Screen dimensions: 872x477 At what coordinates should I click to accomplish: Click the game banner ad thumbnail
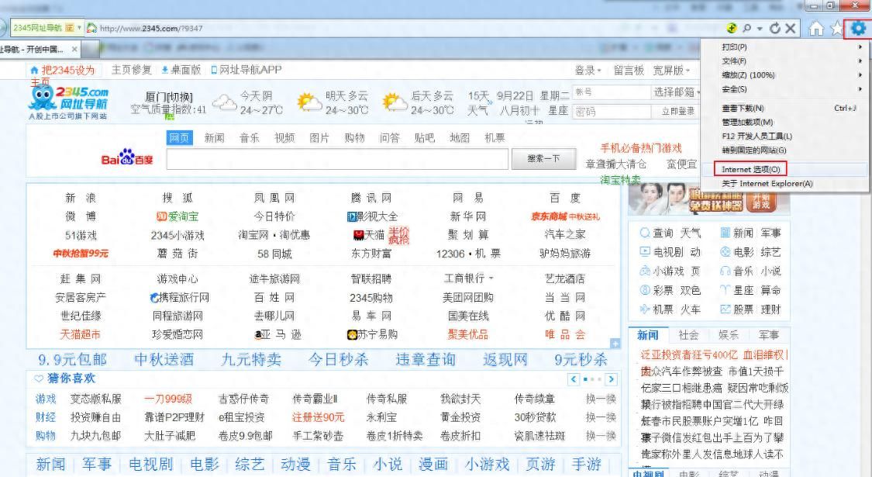pos(709,199)
